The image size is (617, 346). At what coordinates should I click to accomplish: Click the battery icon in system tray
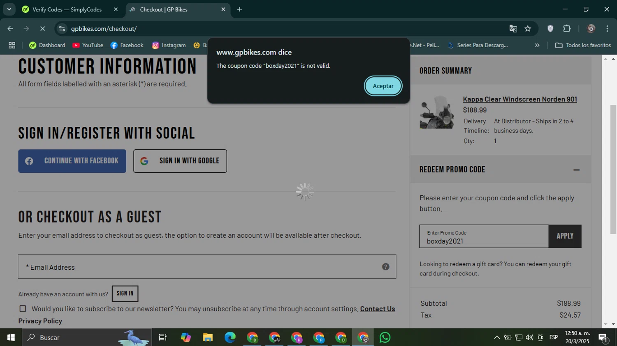point(508,337)
